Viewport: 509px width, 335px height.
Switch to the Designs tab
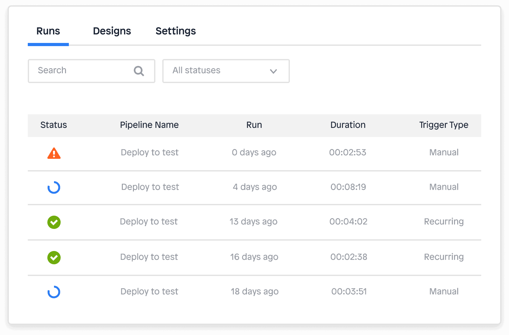coord(112,31)
